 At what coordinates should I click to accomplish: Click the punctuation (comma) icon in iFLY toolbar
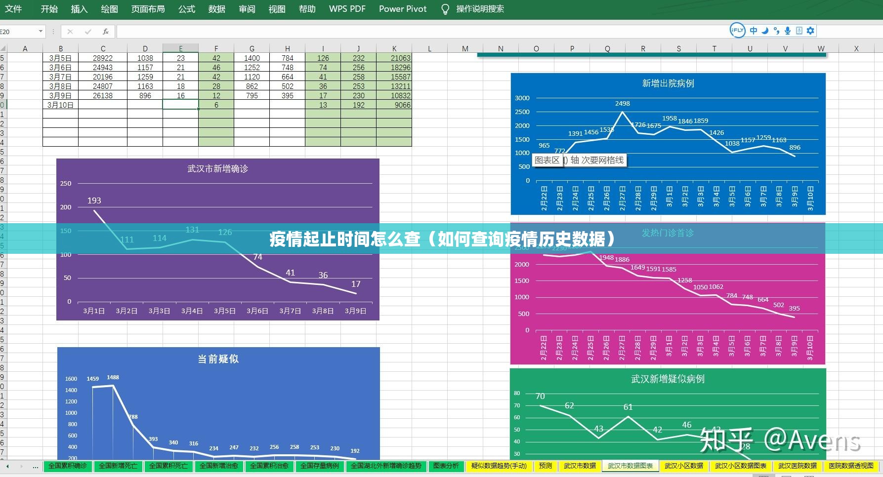coord(776,30)
